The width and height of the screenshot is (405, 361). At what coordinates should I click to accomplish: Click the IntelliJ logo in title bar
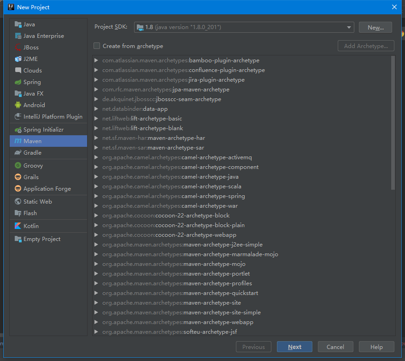click(11, 7)
